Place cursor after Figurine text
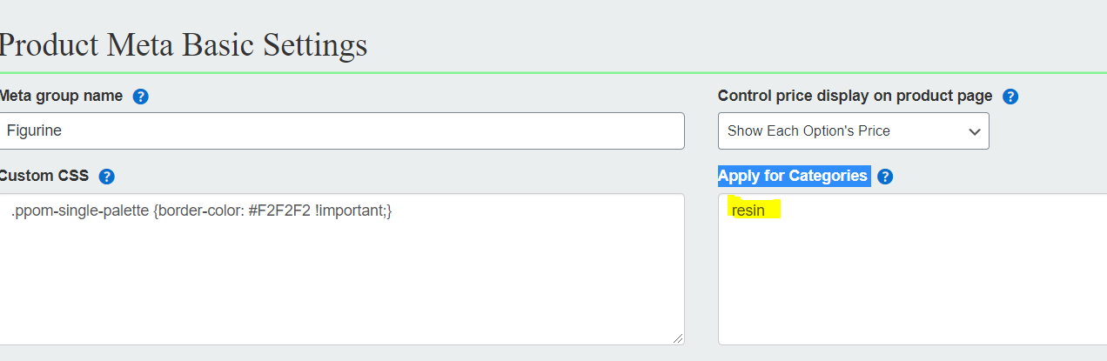The image size is (1107, 361). coord(64,131)
